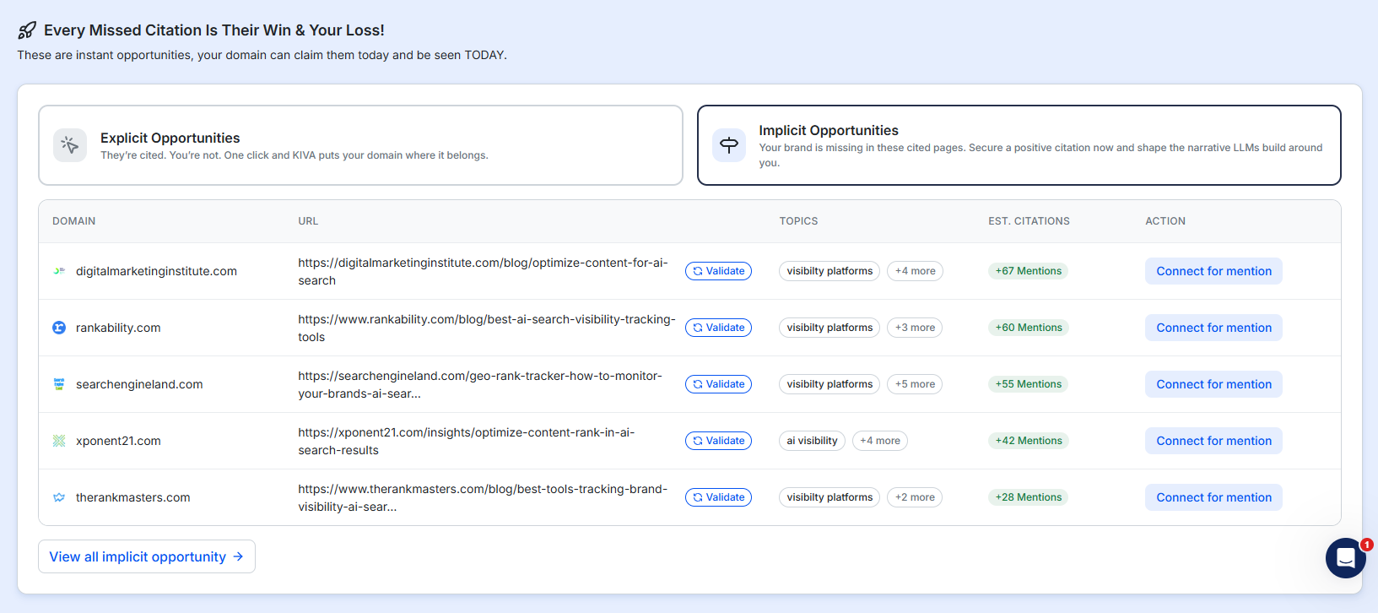Open the xponent21.com insights URL
The height and width of the screenshot is (613, 1378).
click(x=466, y=442)
